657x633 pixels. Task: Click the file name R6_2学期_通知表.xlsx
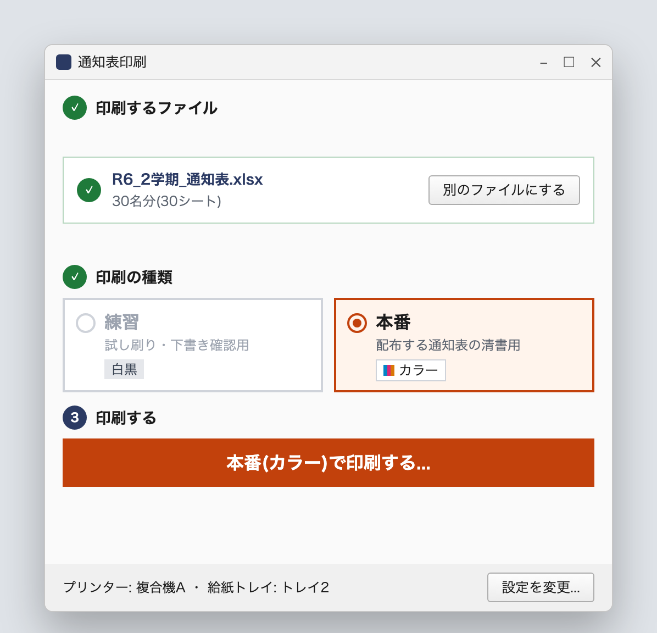click(x=187, y=180)
